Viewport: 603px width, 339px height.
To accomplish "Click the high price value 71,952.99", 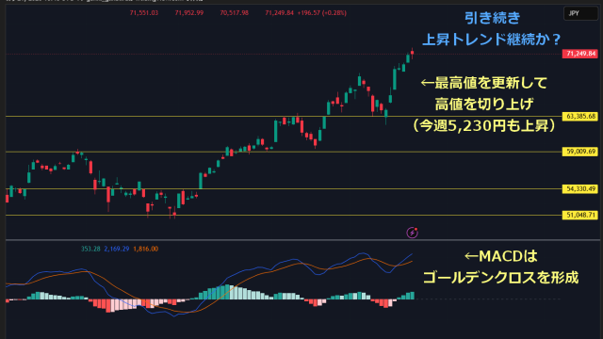I will (189, 13).
